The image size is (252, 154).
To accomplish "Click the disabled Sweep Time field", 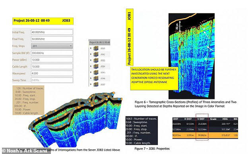I will [x=52, y=80].
